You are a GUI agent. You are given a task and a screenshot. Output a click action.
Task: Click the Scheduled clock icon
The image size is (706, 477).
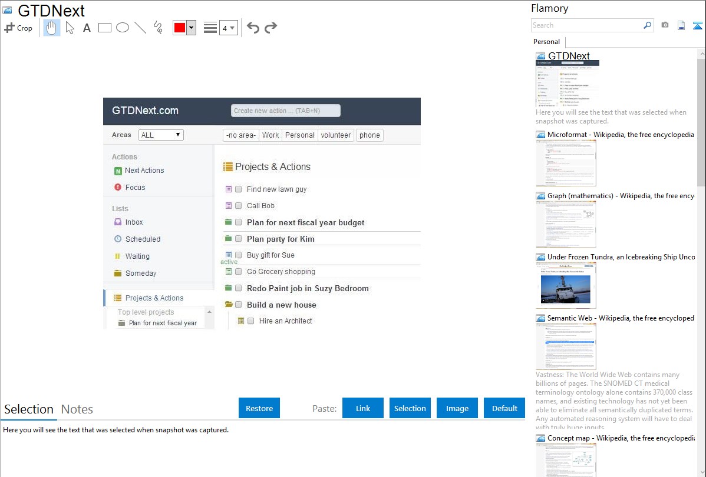(118, 239)
